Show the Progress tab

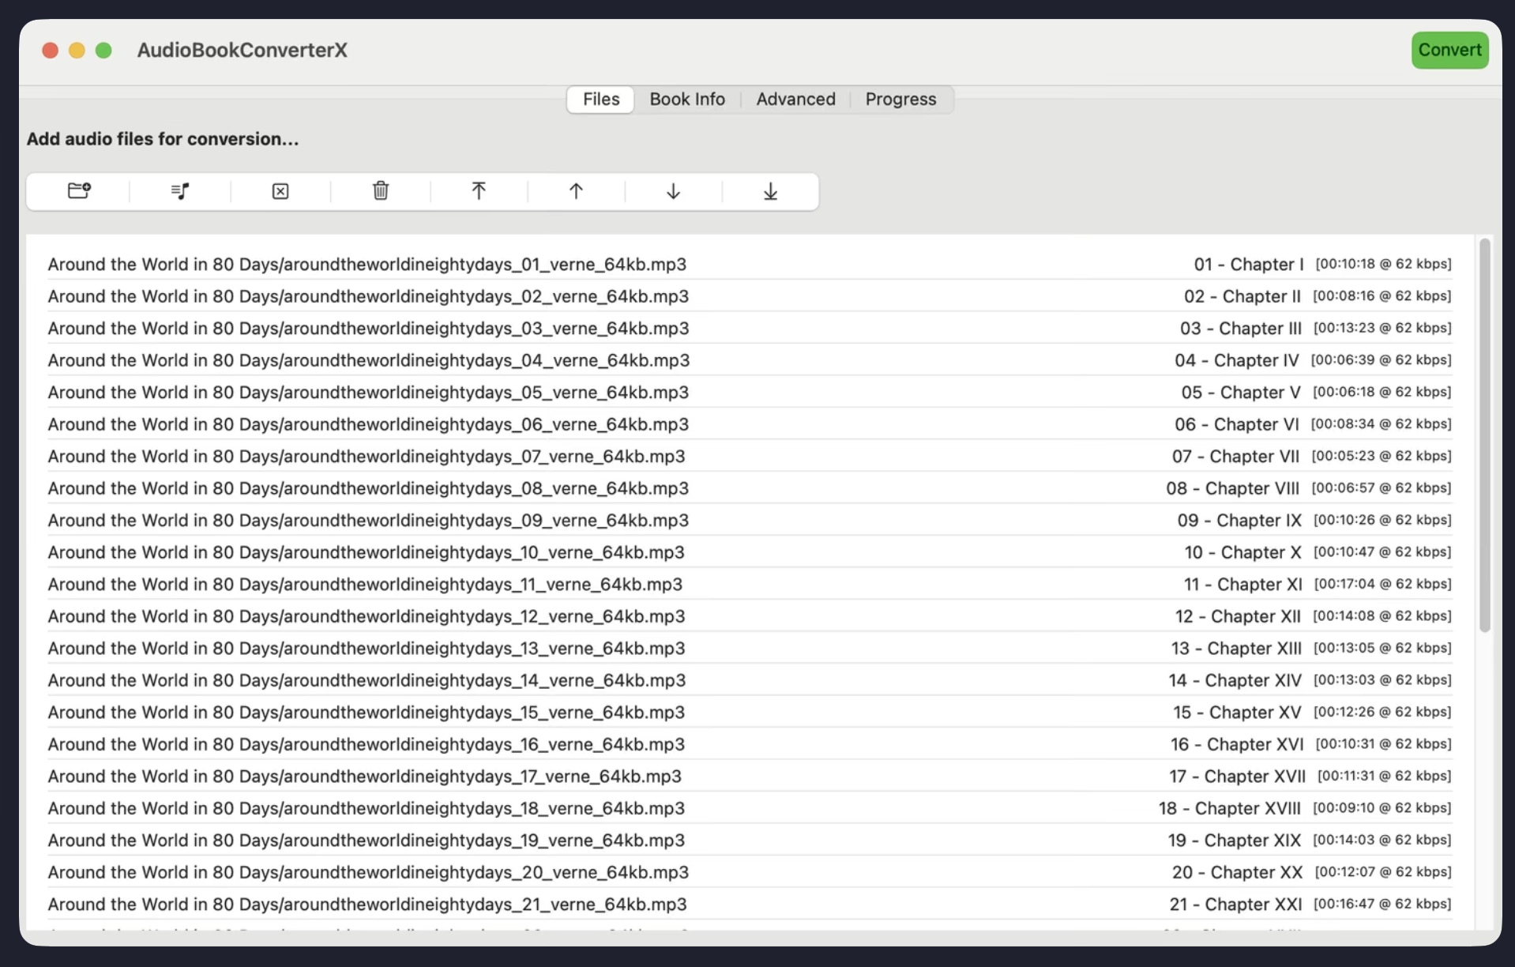[x=900, y=100]
